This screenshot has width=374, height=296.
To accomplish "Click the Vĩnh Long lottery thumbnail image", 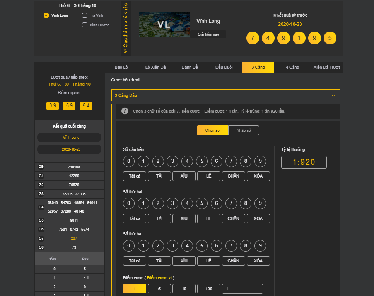I will pos(164,25).
